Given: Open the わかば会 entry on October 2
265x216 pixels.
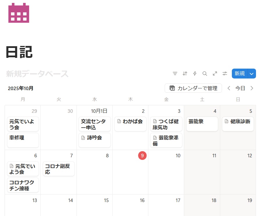Looking at the screenshot, I should (x=130, y=124).
